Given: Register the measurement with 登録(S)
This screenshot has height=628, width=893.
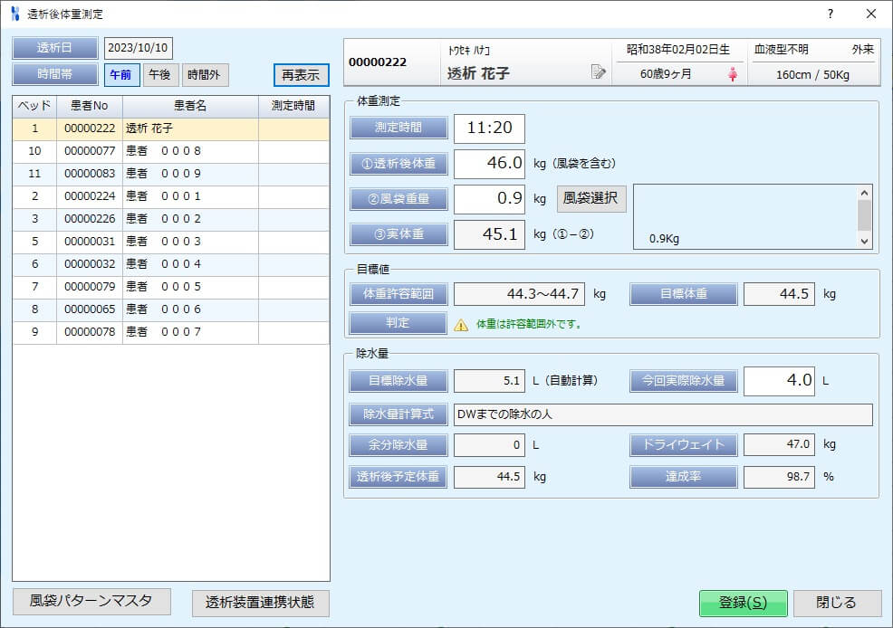Looking at the screenshot, I should [x=743, y=602].
